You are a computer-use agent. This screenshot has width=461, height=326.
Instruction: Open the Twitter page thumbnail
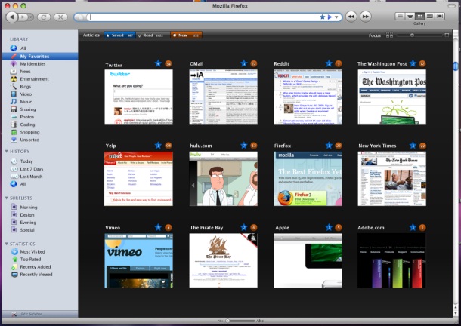point(138,97)
